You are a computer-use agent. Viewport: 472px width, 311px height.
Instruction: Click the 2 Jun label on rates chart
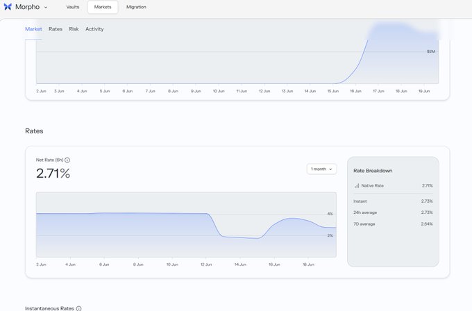tap(41, 264)
